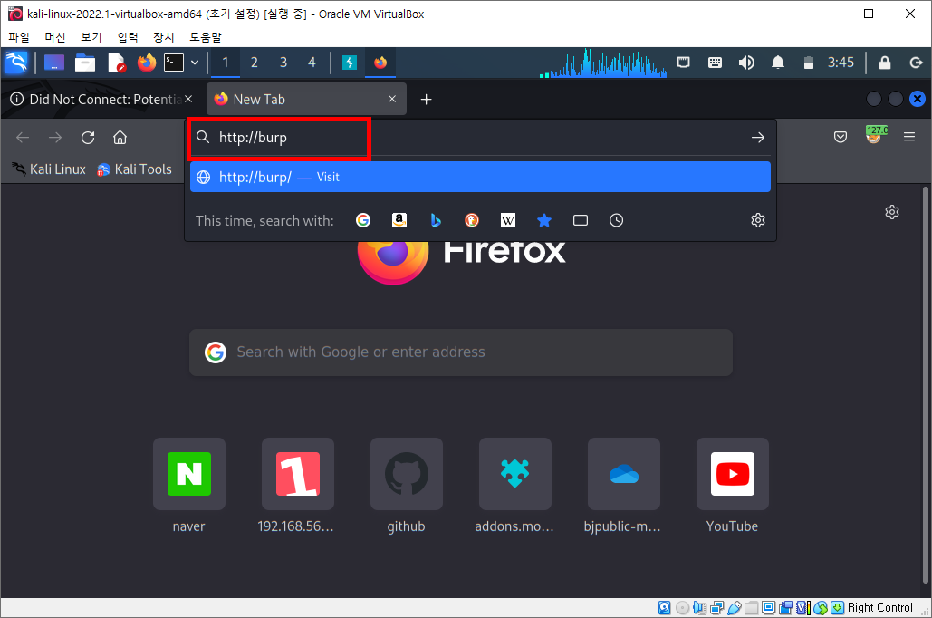Search this time with Amazon
Screen dimensions: 932x618
(399, 221)
